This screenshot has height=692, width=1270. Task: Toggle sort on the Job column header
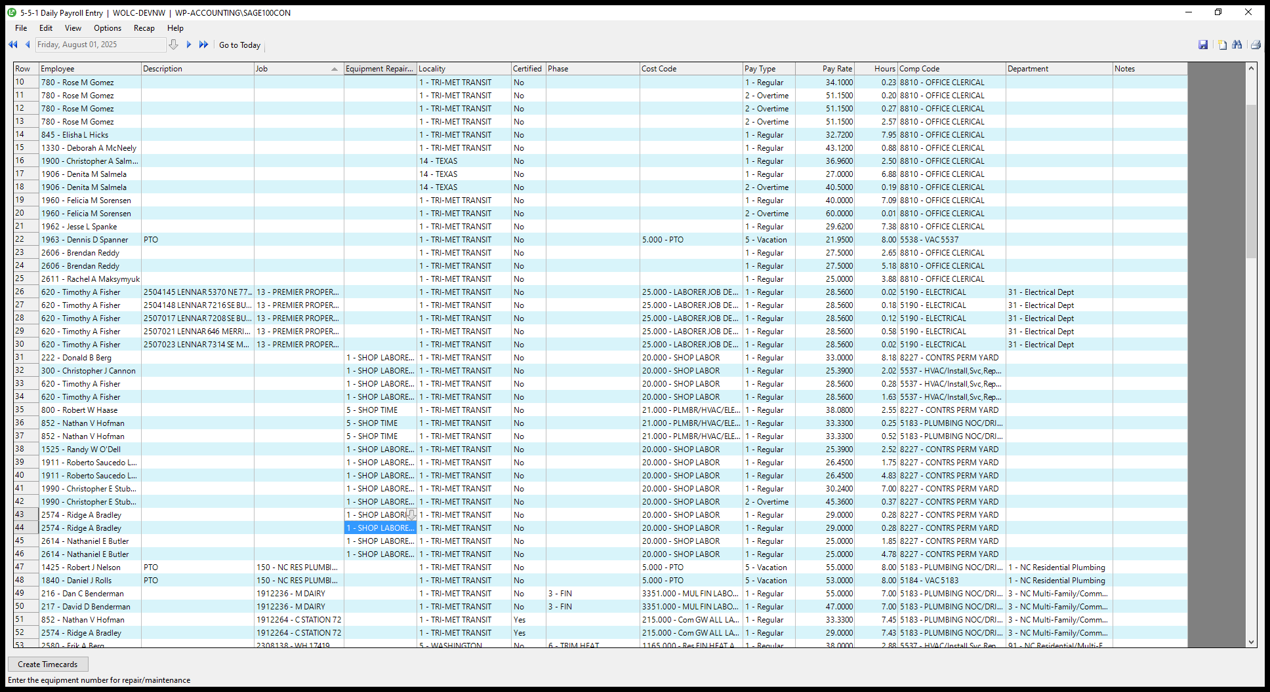pos(298,69)
